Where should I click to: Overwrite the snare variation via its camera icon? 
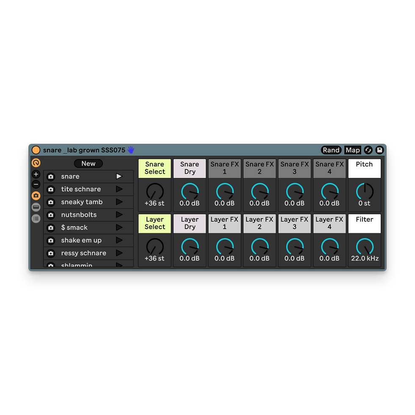[x=51, y=177]
